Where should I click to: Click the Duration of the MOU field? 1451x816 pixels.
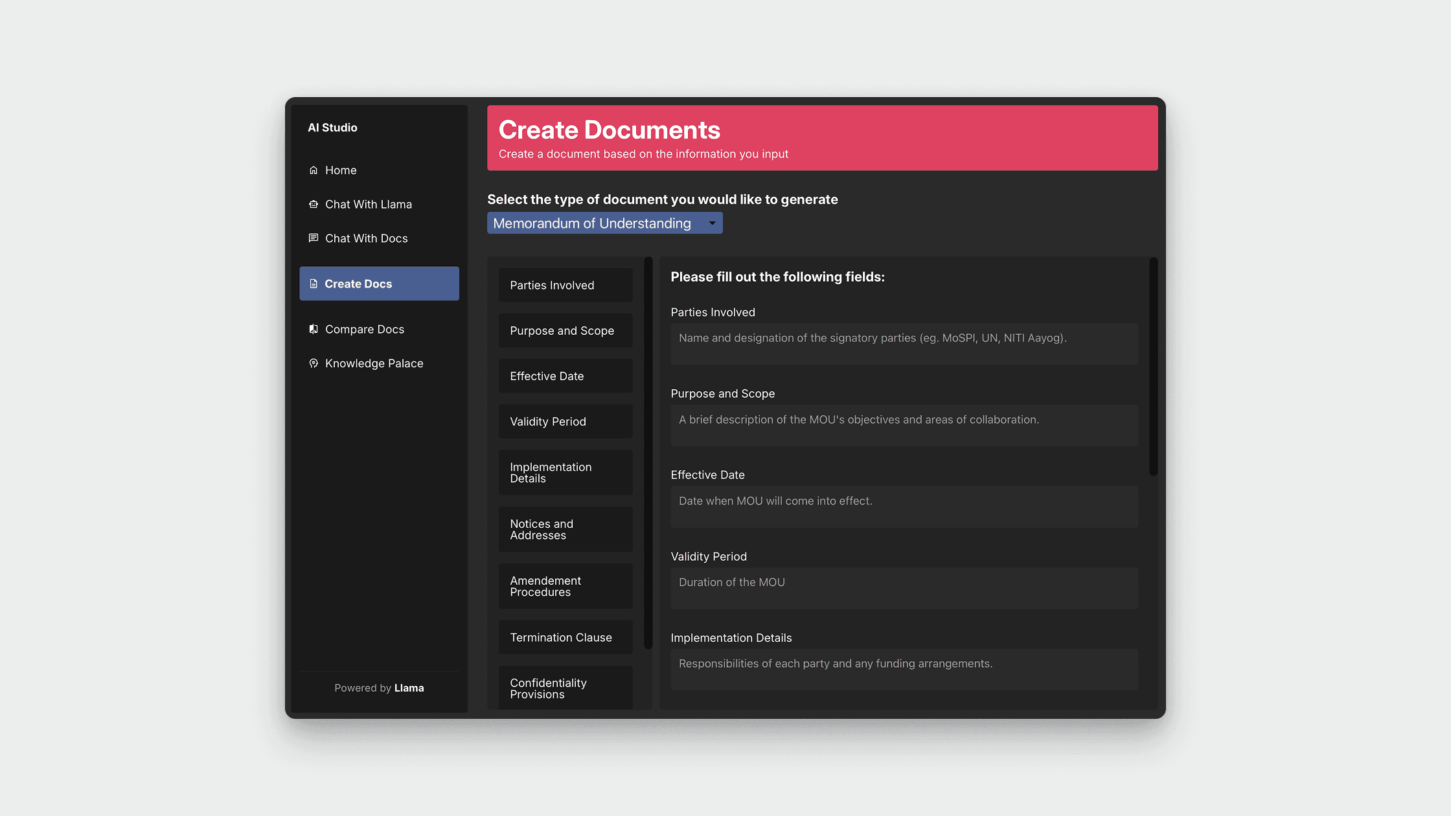[904, 588]
